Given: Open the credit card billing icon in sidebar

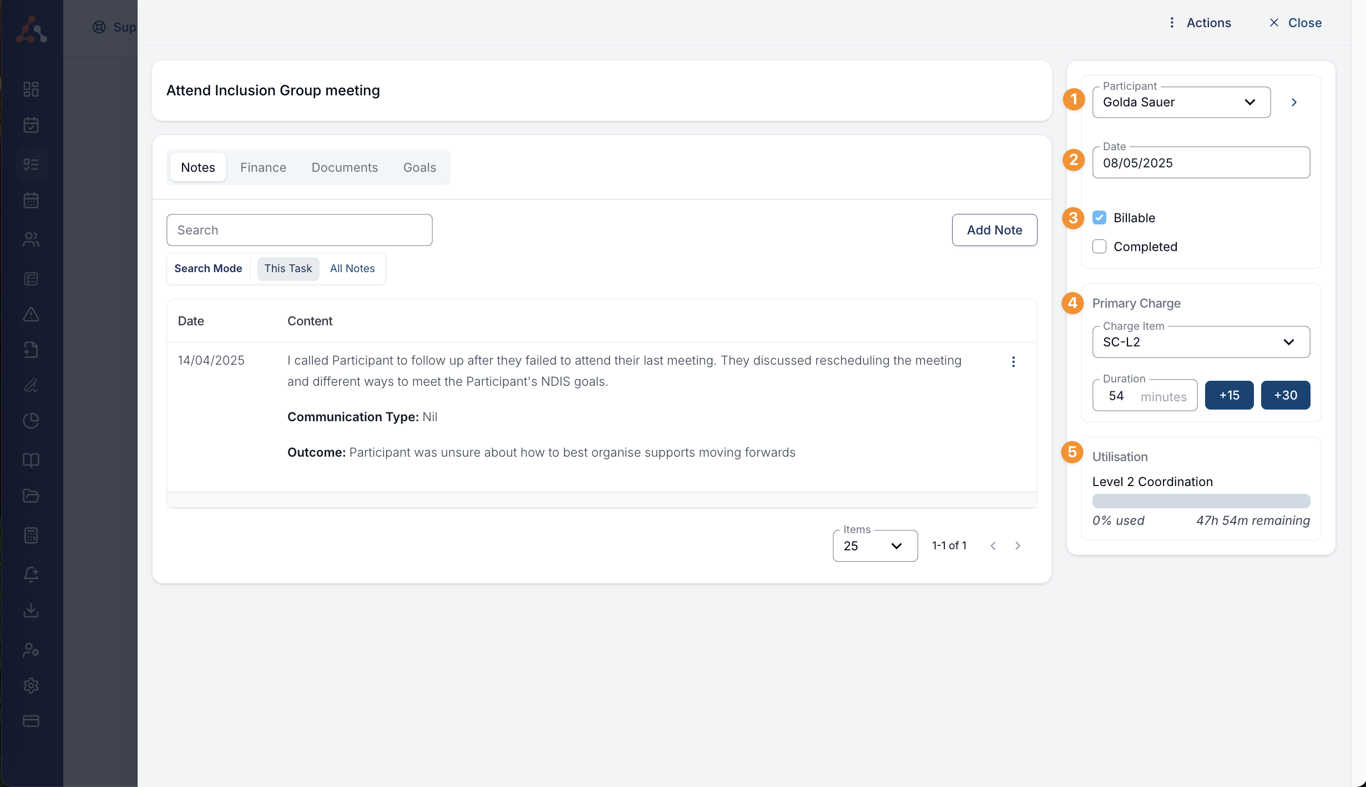Looking at the screenshot, I should pyautogui.click(x=31, y=721).
